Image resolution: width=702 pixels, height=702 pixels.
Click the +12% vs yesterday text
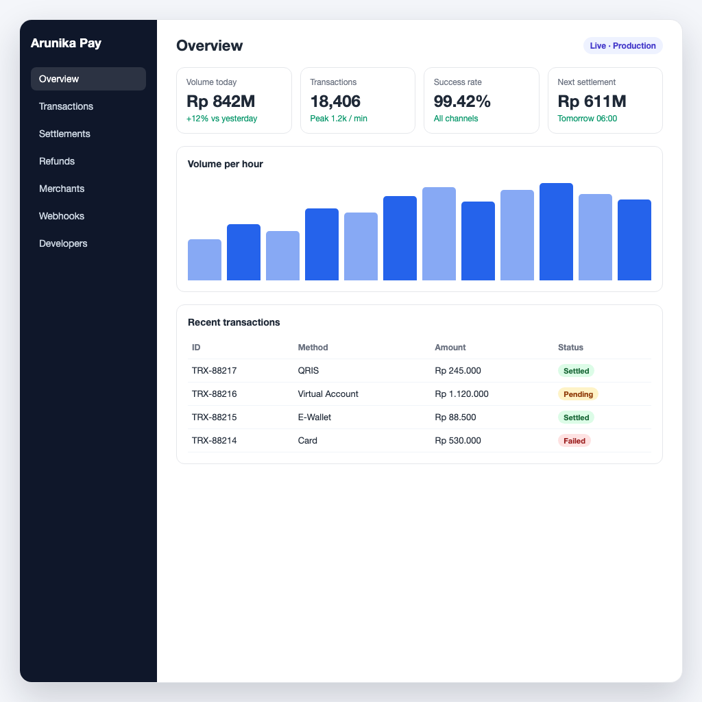221,118
